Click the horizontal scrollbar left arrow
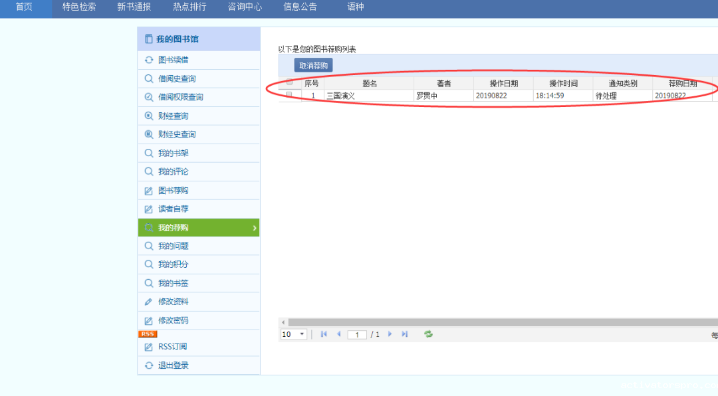718x396 pixels. pyautogui.click(x=283, y=322)
